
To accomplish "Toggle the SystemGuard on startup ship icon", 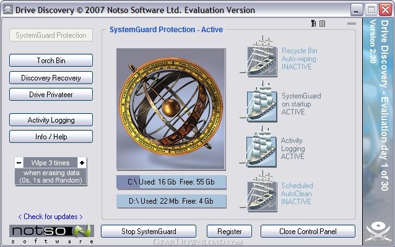I will (259, 102).
